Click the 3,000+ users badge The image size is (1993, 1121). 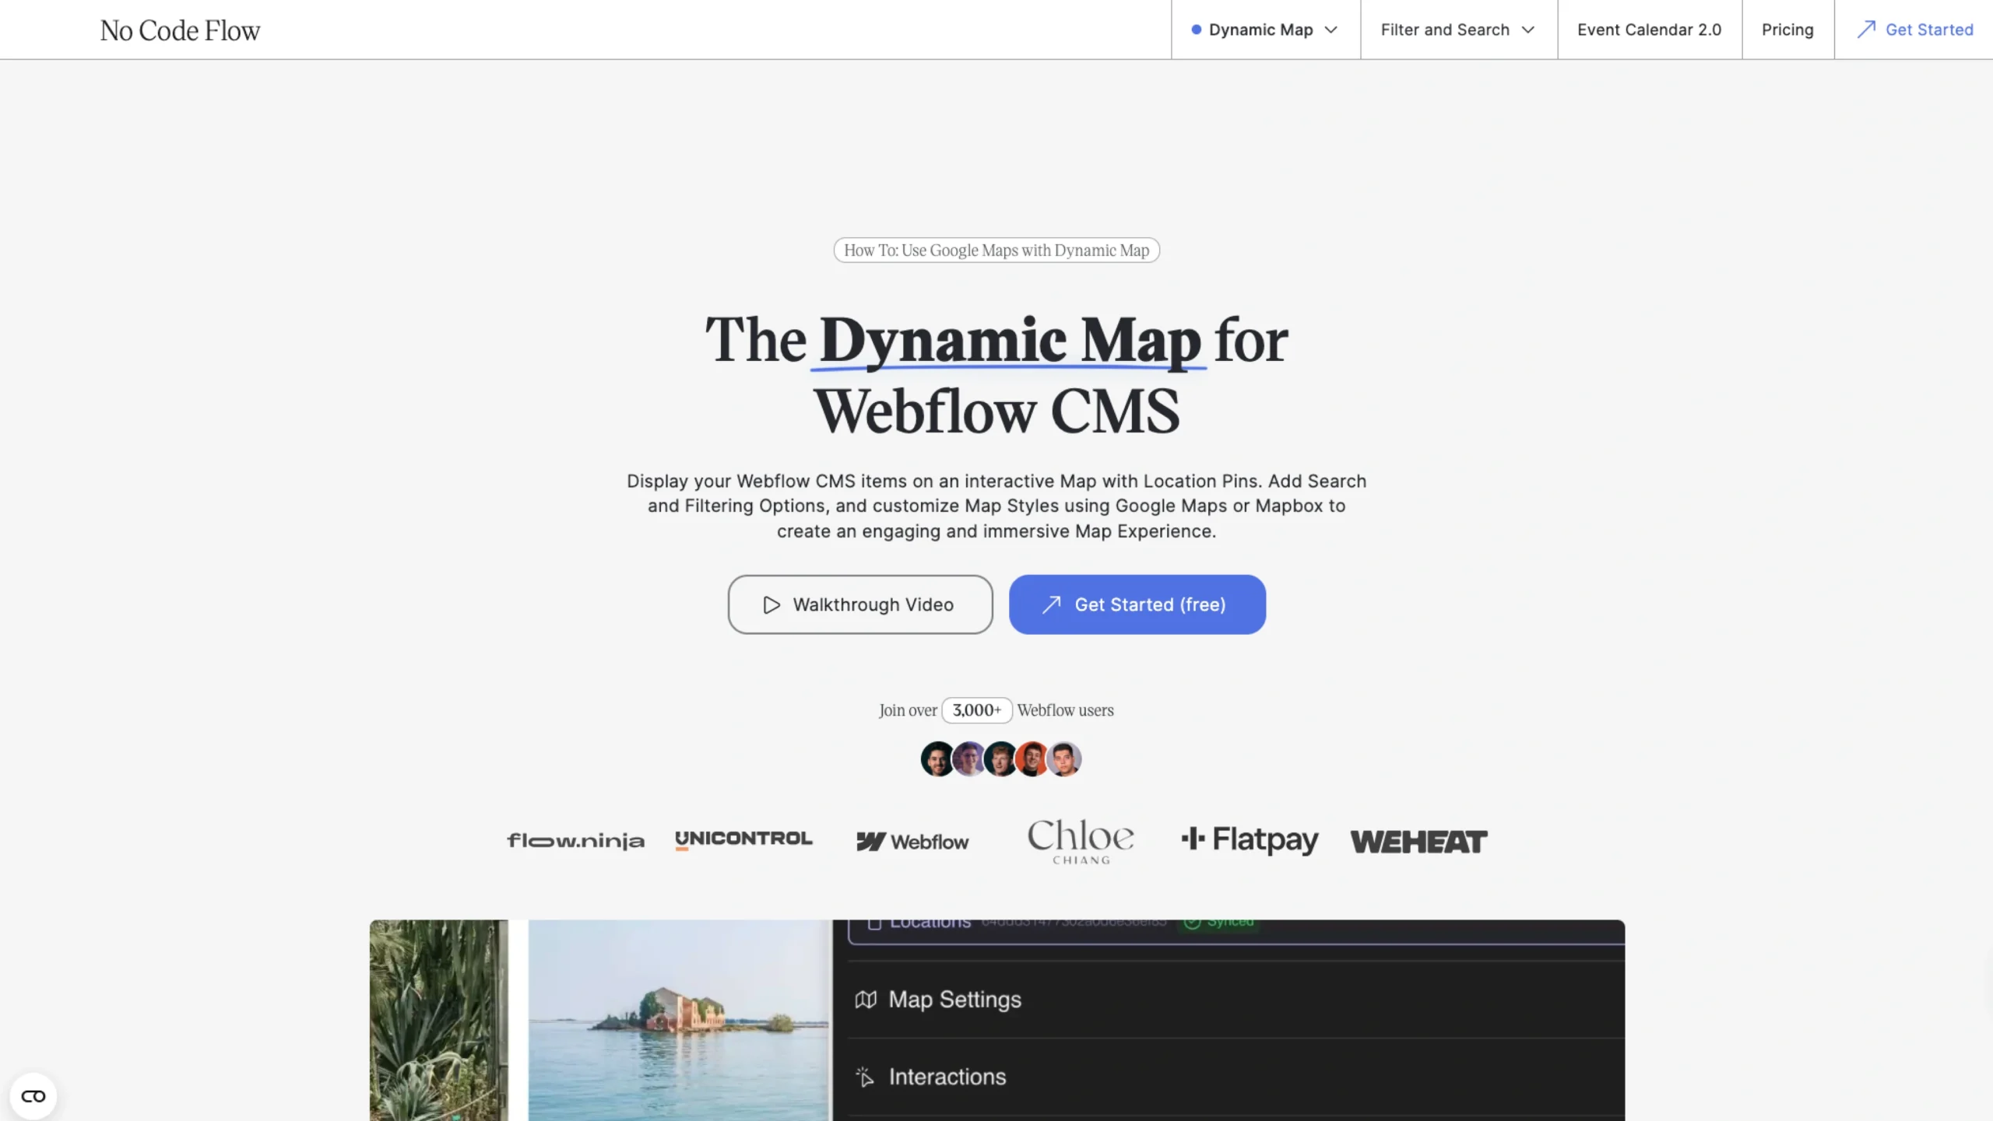[976, 709]
